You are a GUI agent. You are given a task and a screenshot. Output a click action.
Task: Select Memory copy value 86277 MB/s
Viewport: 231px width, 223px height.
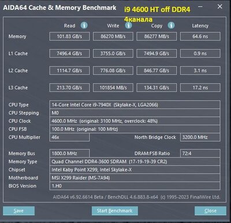pos(157,36)
